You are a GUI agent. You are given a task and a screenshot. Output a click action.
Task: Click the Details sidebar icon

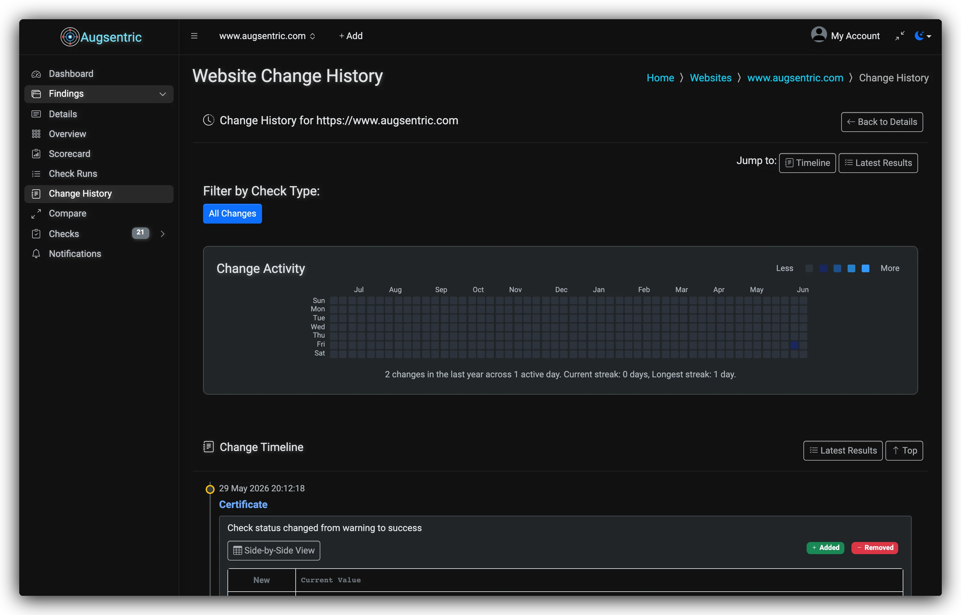(36, 114)
